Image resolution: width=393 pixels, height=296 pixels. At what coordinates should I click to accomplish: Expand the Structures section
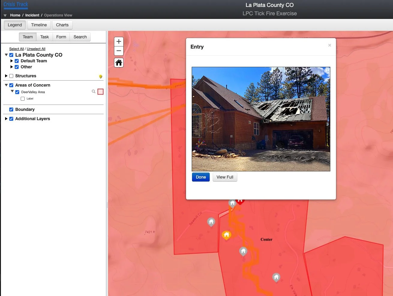tap(6, 76)
